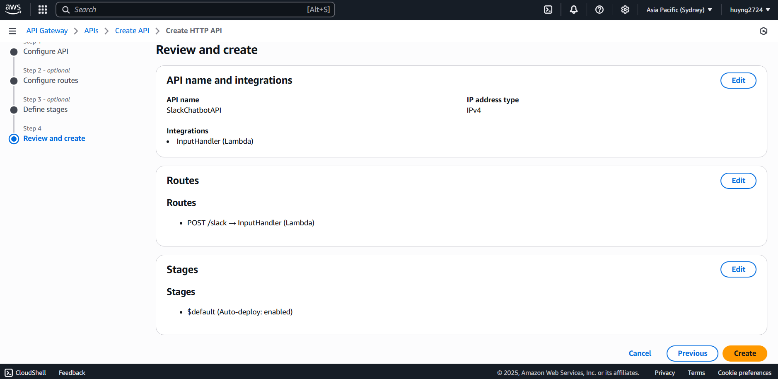Screen dimensions: 778x379
Task: Open the Privacy footer link
Action: pyautogui.click(x=664, y=373)
